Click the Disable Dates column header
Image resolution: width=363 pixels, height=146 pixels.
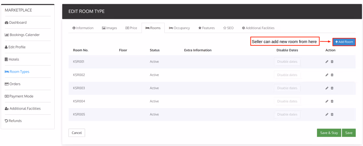click(x=287, y=50)
